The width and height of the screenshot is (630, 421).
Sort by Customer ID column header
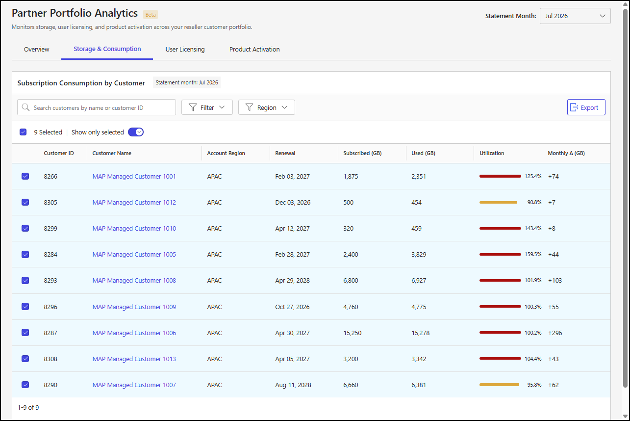pyautogui.click(x=59, y=153)
